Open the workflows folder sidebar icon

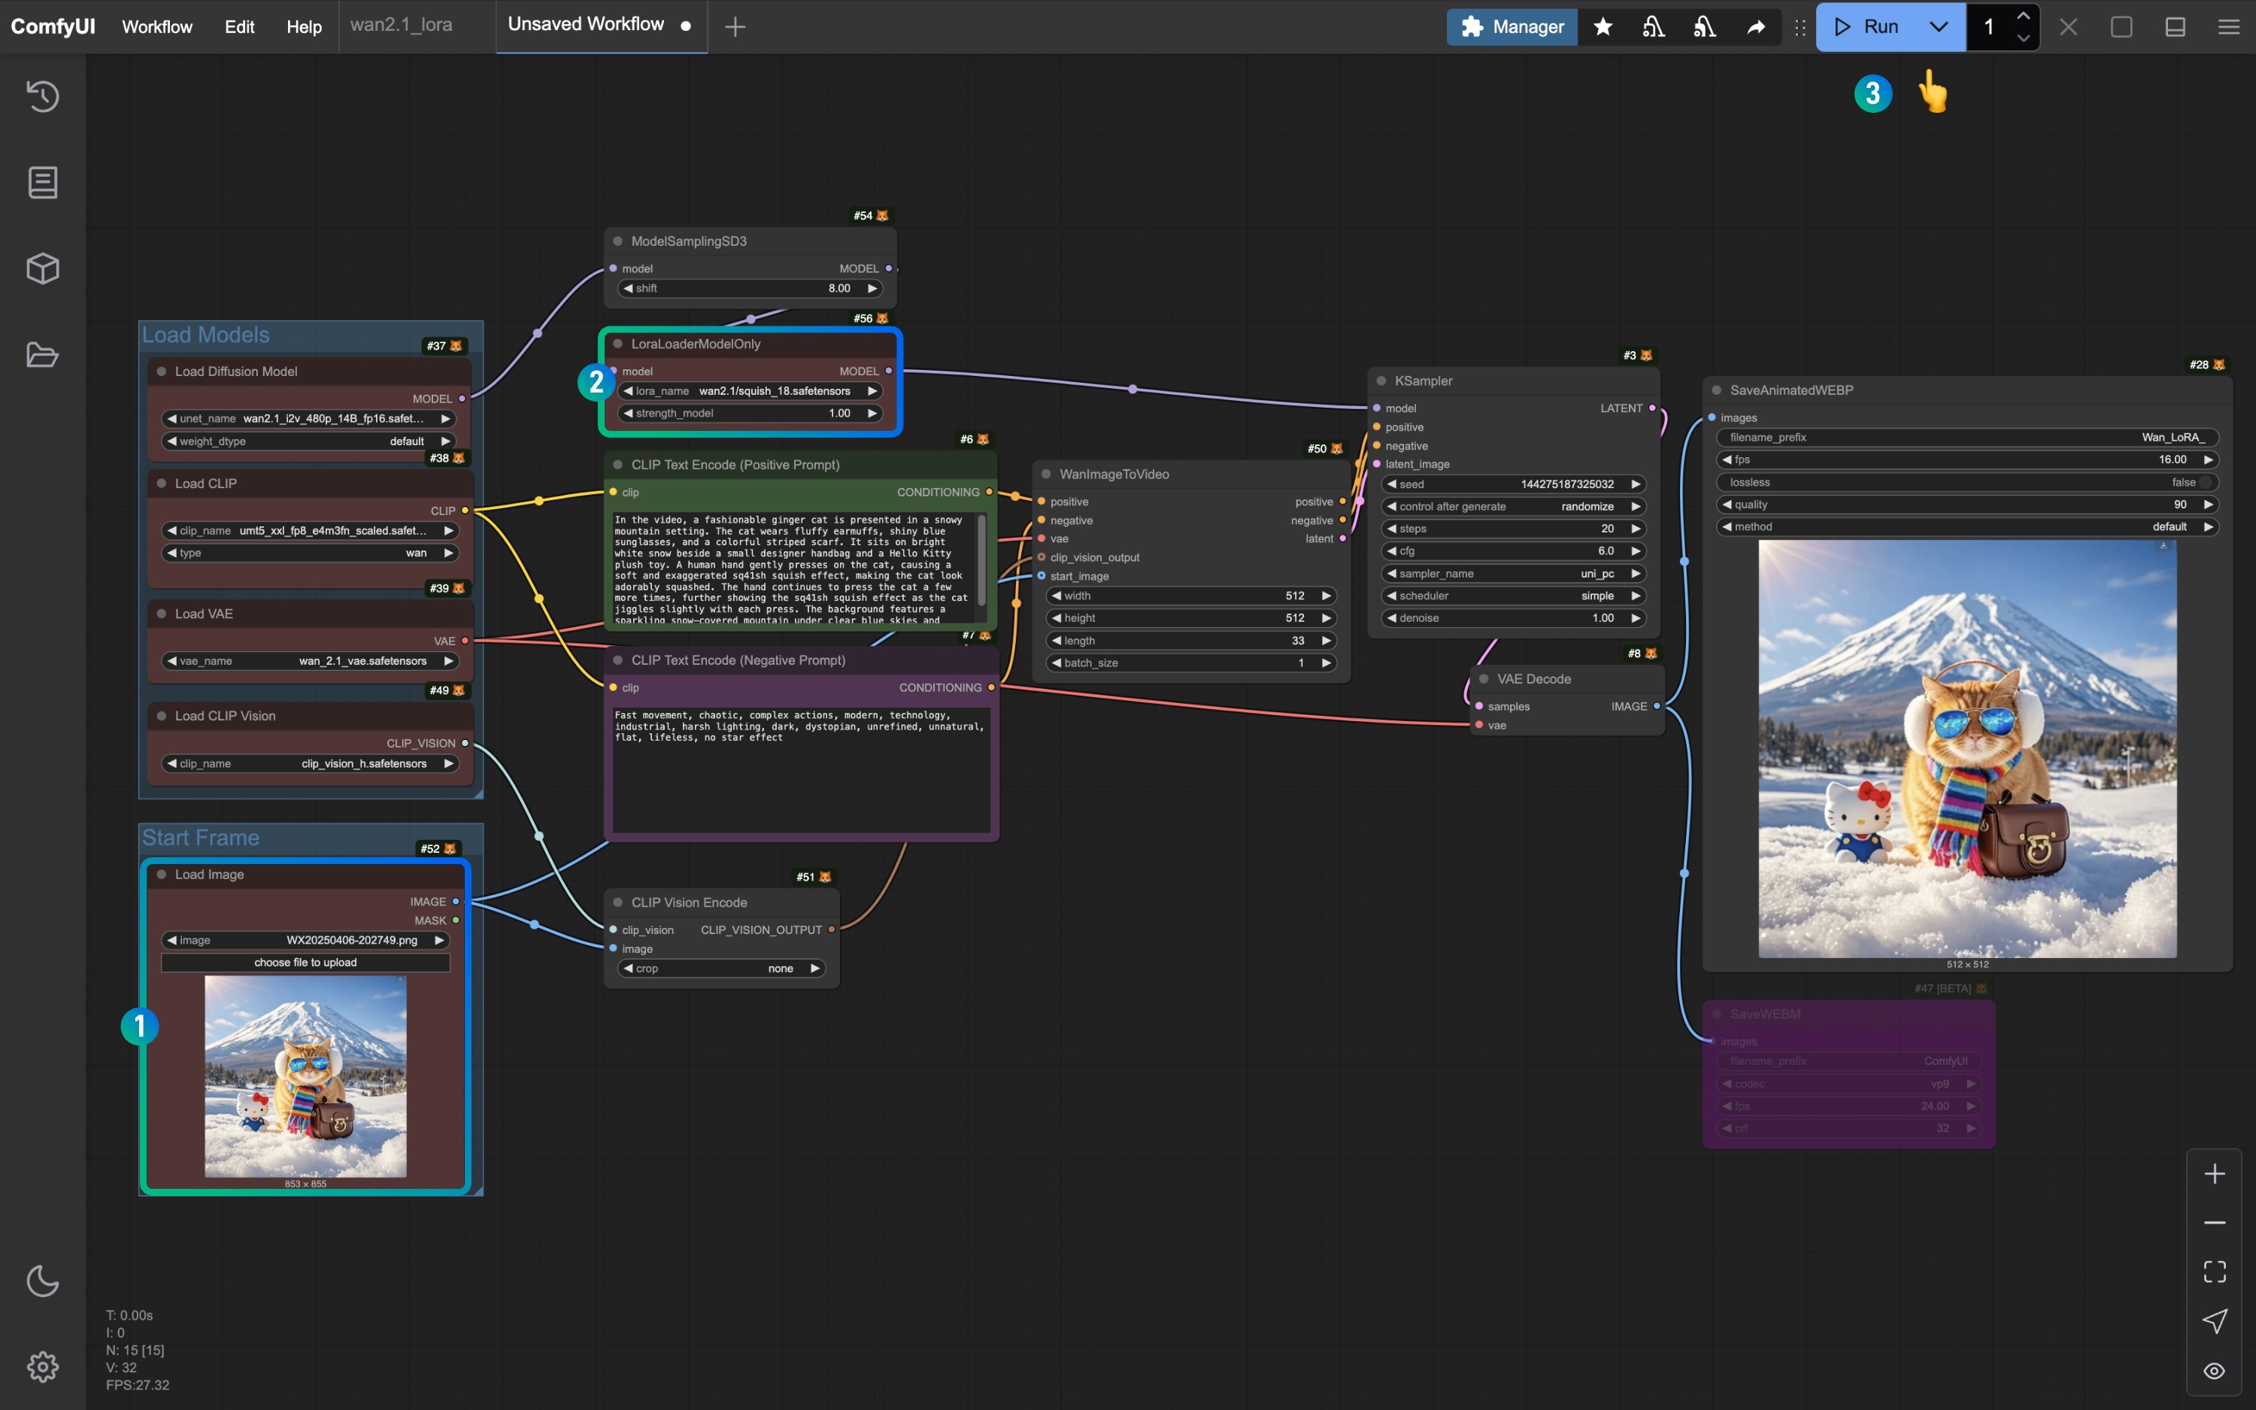tap(43, 355)
